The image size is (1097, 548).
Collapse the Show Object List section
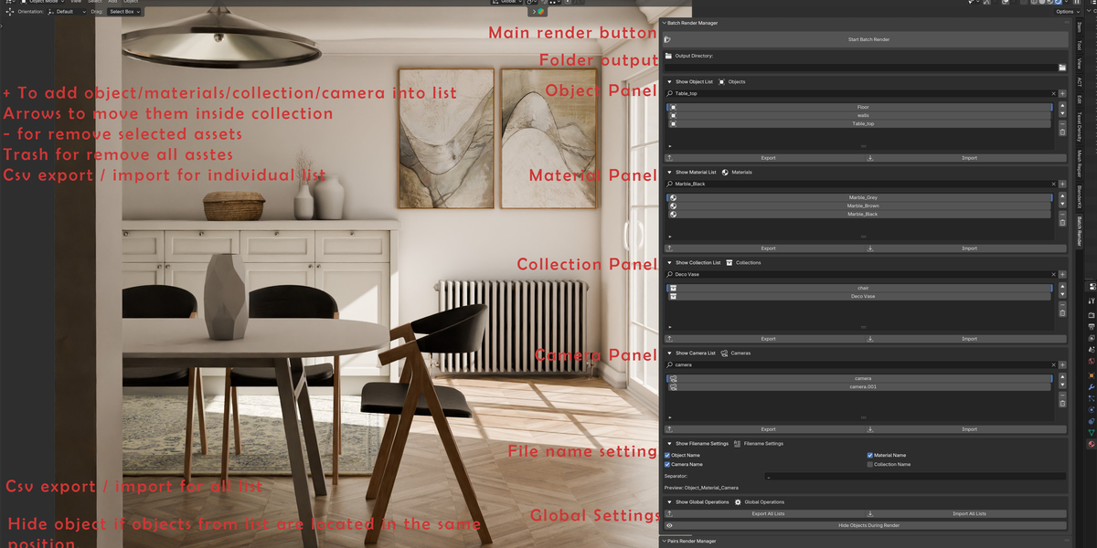pos(669,82)
